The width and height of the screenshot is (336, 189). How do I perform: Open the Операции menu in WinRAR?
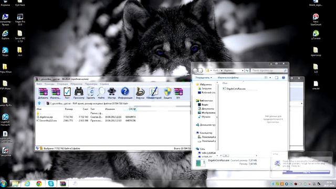click(x=62, y=84)
